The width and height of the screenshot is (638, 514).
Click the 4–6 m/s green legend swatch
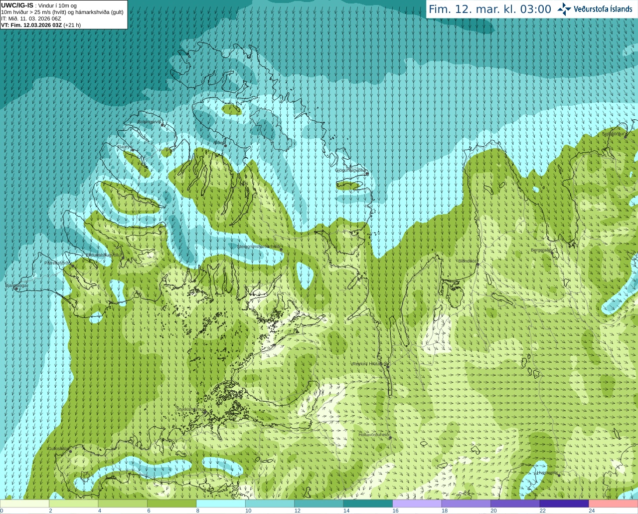[123, 504]
